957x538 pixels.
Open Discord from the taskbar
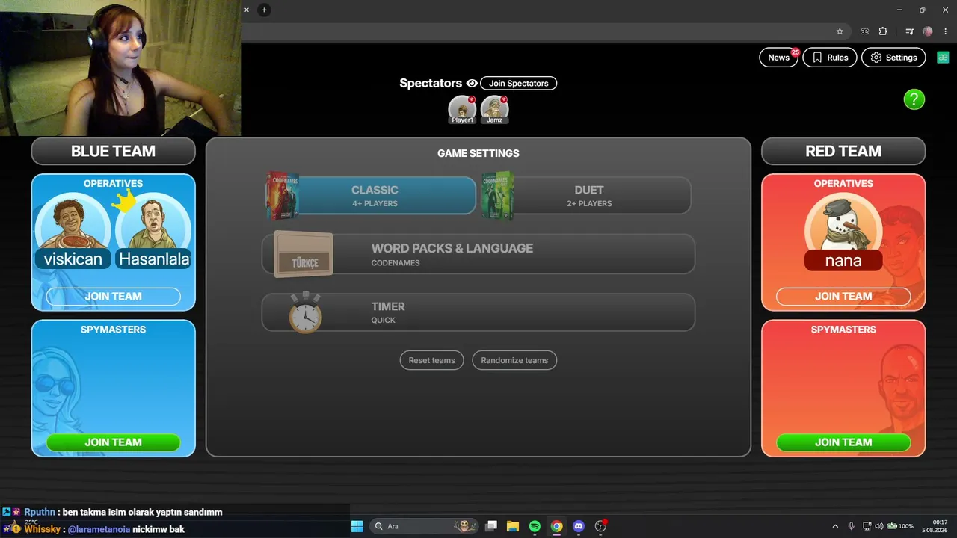[578, 526]
